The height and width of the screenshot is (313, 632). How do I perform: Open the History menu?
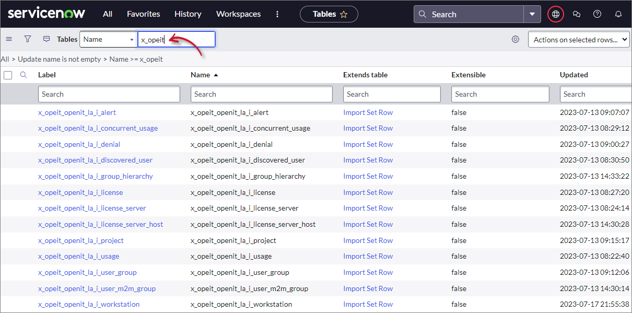188,14
